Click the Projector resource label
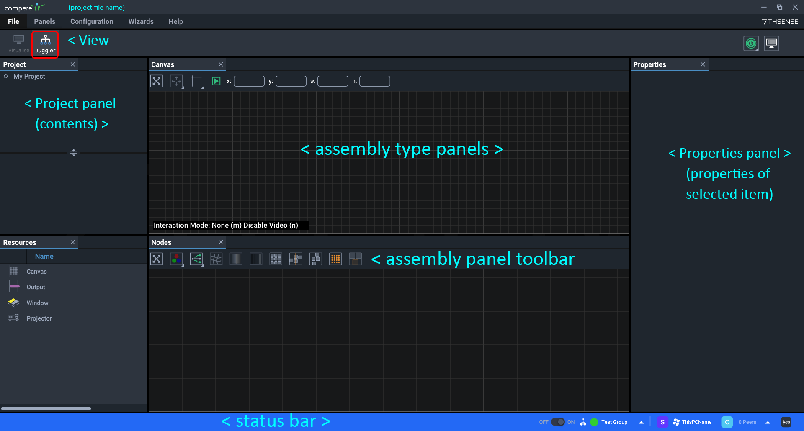Image resolution: width=804 pixels, height=431 pixels. pyautogui.click(x=39, y=318)
